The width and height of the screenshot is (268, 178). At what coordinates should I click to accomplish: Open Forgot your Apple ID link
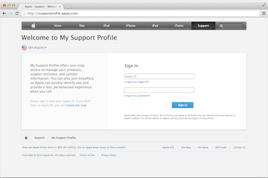point(137,82)
